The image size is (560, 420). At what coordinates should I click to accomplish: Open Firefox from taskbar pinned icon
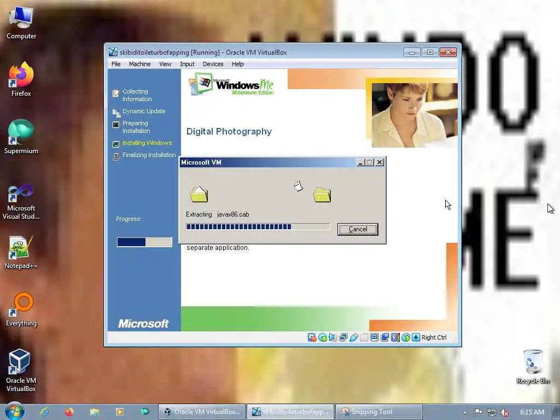pyautogui.click(x=69, y=412)
